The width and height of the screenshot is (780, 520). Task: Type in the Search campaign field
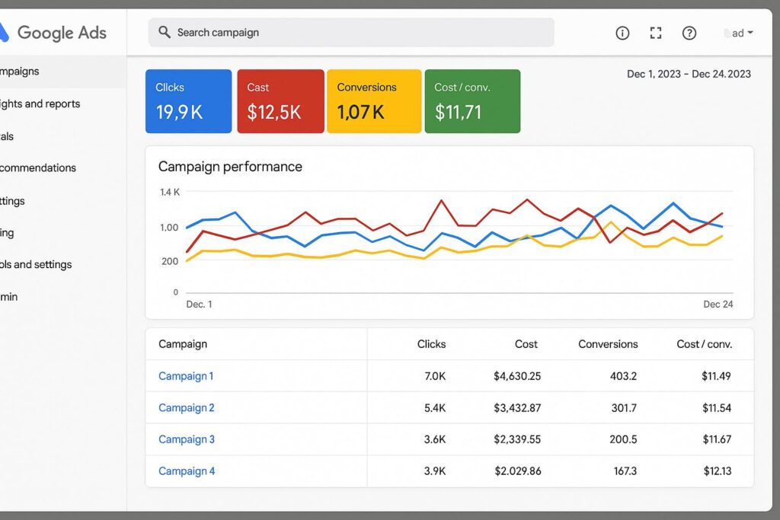click(358, 33)
